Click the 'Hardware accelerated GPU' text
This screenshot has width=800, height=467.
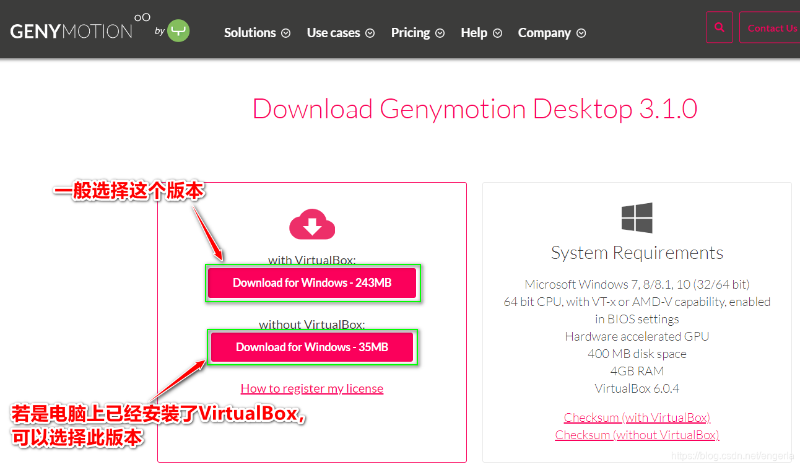click(x=637, y=336)
